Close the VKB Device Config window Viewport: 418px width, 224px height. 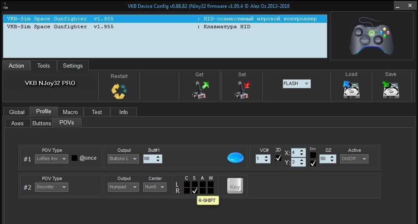click(x=410, y=5)
